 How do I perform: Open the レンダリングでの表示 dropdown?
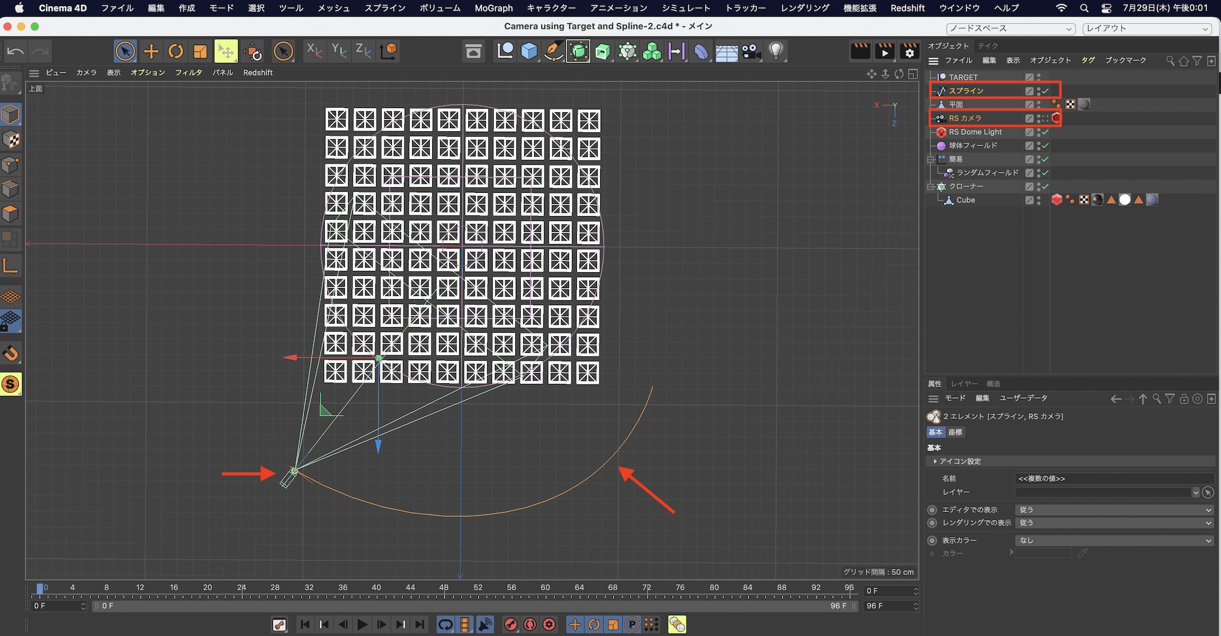pos(1114,523)
